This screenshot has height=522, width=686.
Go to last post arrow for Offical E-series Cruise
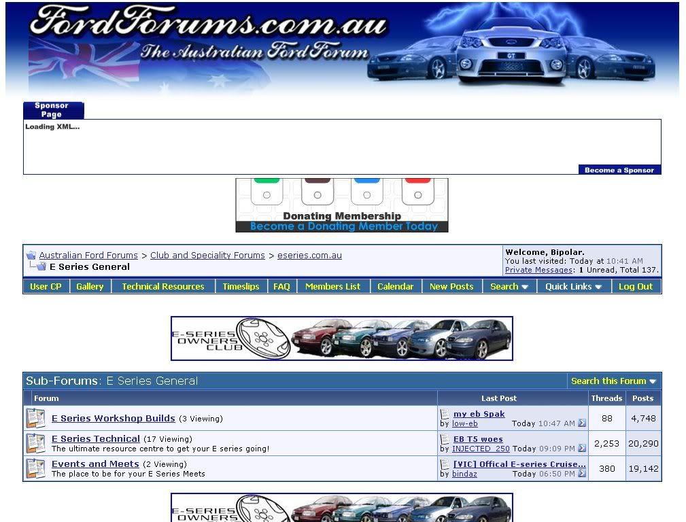click(582, 474)
